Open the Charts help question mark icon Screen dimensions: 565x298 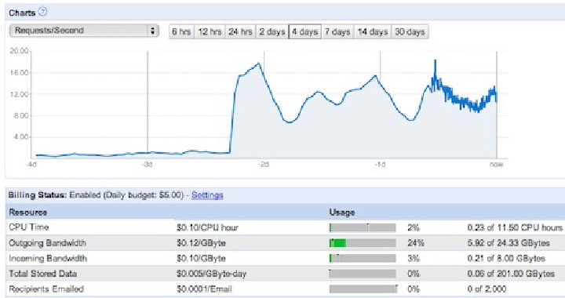[x=42, y=12]
